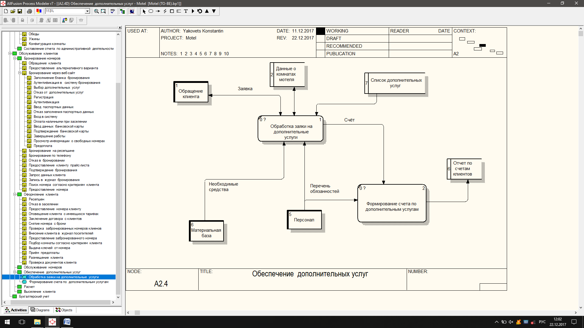Viewport: 584px width, 328px height.
Task: Select the Список дополнительных услуг data store
Action: 395,83
